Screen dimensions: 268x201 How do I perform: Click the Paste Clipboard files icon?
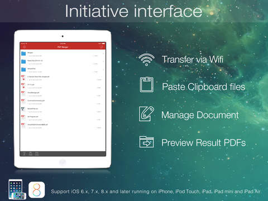point(147,85)
